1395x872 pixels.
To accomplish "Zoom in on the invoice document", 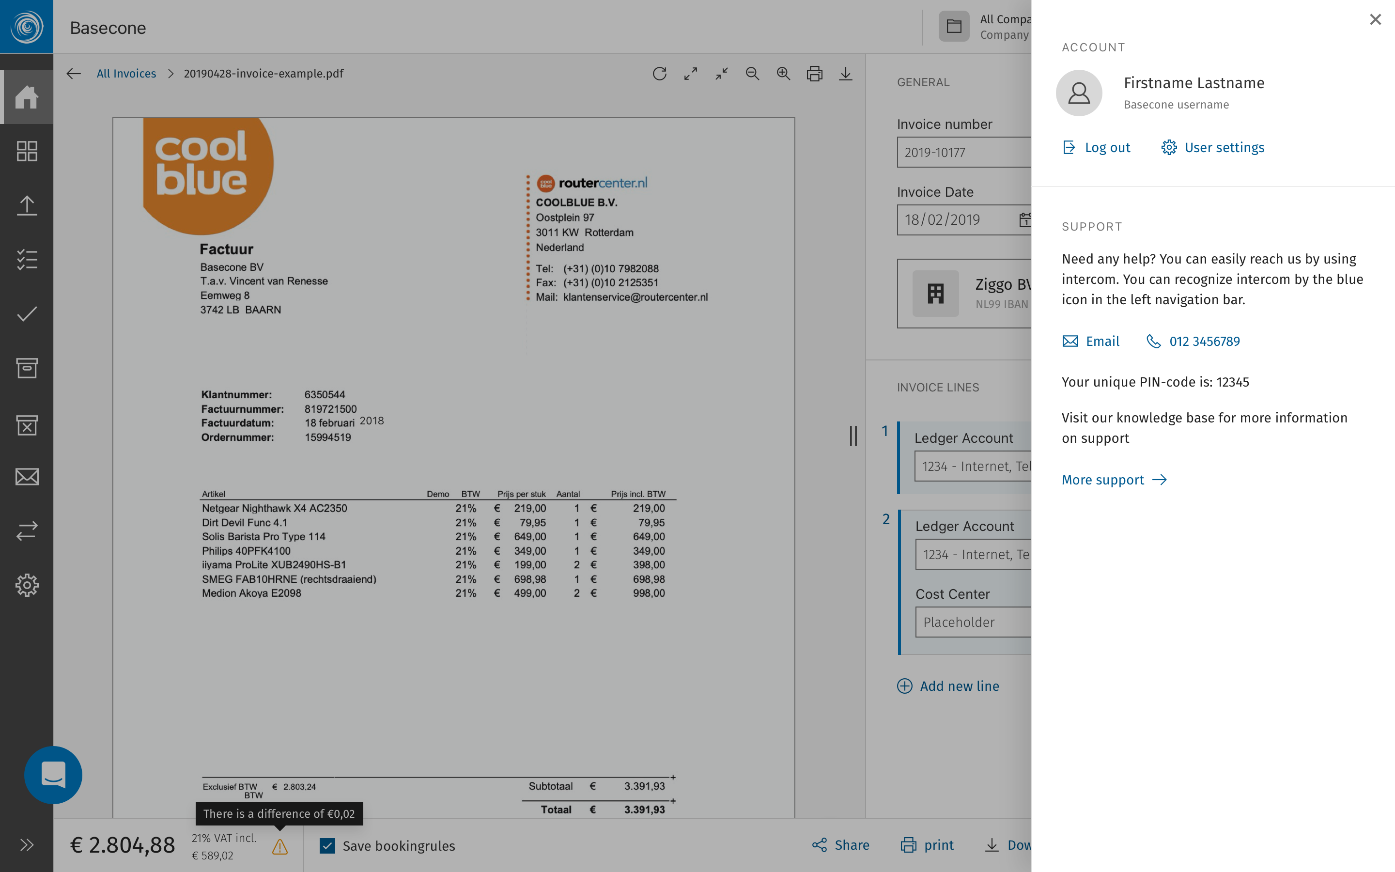I will 783,73.
